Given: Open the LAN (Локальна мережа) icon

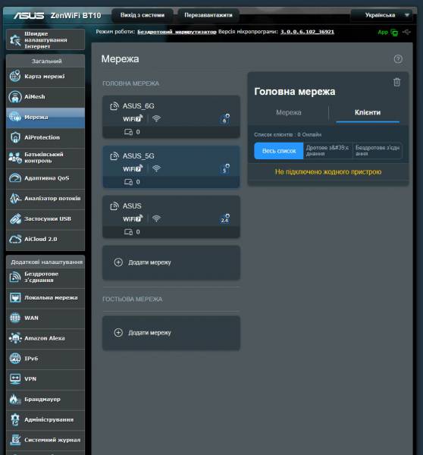Looking at the screenshot, I should [15, 298].
